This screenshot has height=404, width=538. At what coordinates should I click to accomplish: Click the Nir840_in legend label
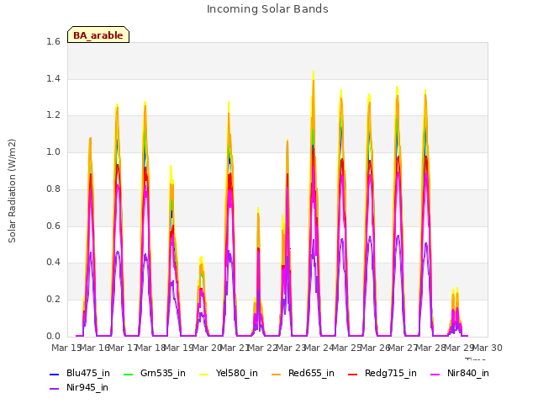click(468, 374)
